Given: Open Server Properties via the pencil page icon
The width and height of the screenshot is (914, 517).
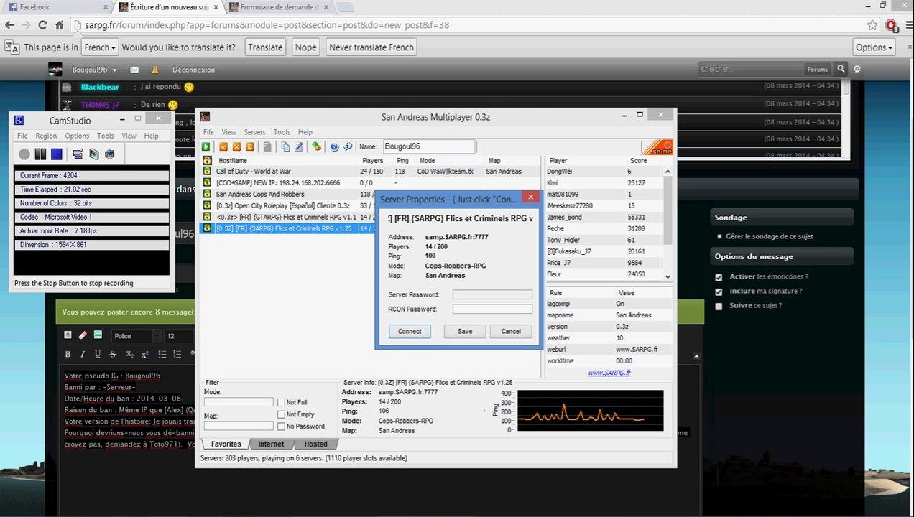Looking at the screenshot, I should [298, 146].
